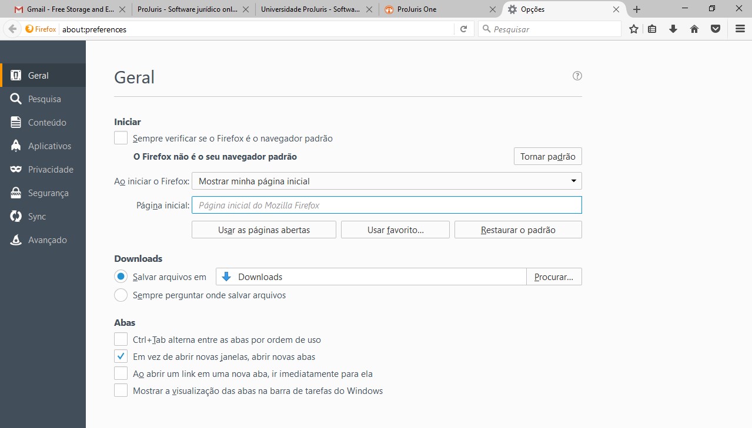Reload page with the refresh icon

[463, 29]
